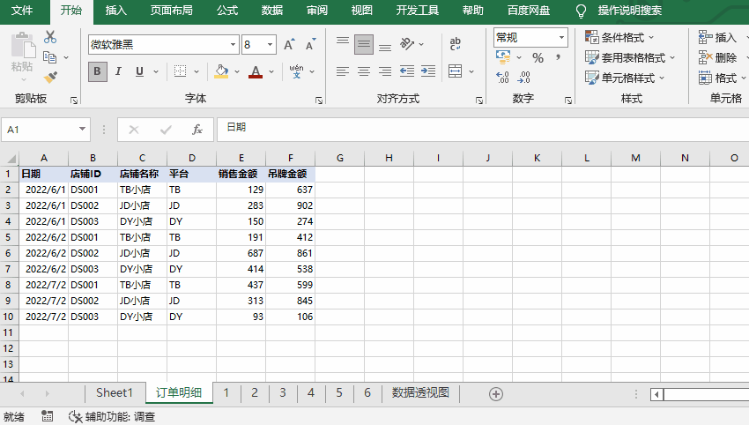Screen dimensions: 749x425
Task: Select column G header
Action: [339, 158]
